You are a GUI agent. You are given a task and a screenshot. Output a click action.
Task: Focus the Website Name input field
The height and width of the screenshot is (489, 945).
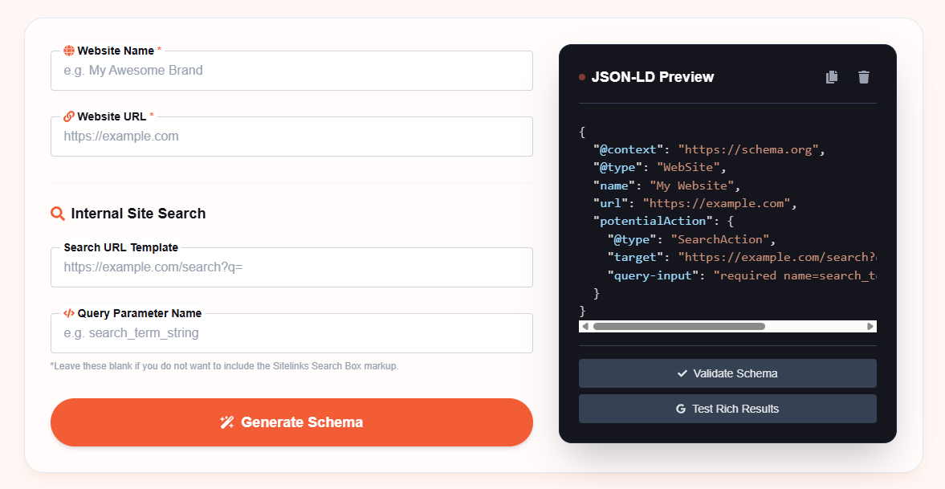point(291,71)
